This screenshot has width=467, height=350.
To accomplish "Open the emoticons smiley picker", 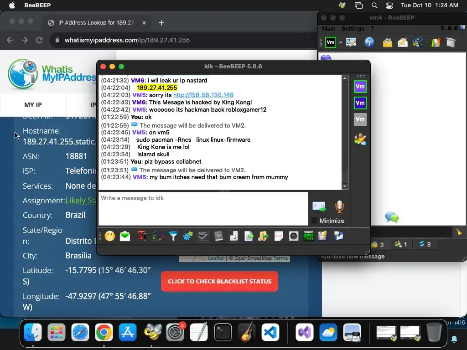I will point(109,237).
